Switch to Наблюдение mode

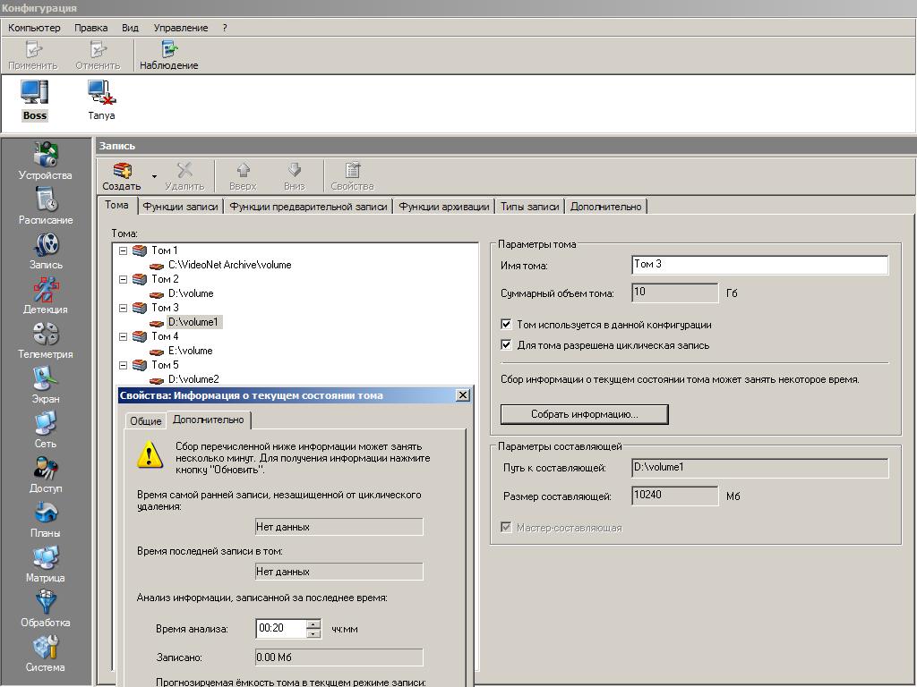coord(169,55)
